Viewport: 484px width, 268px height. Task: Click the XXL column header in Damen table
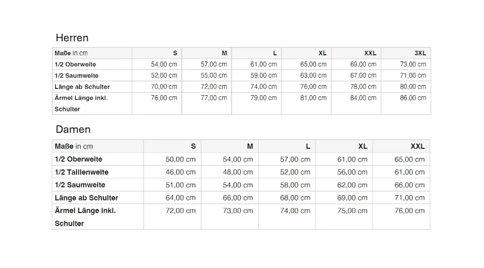click(417, 147)
